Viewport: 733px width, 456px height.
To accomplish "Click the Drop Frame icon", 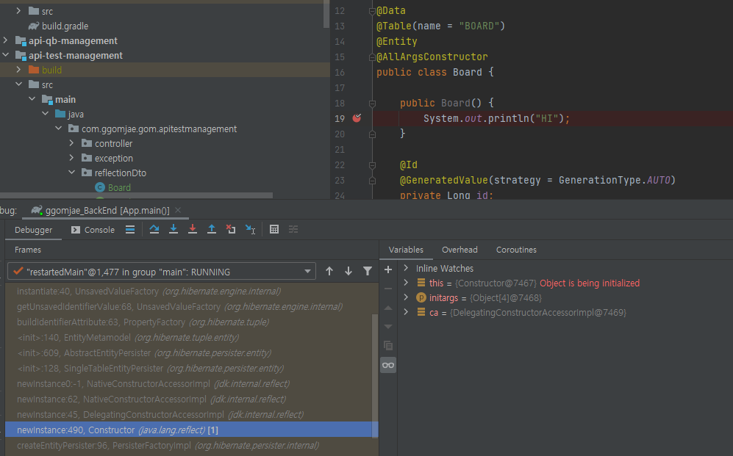I will pos(231,229).
